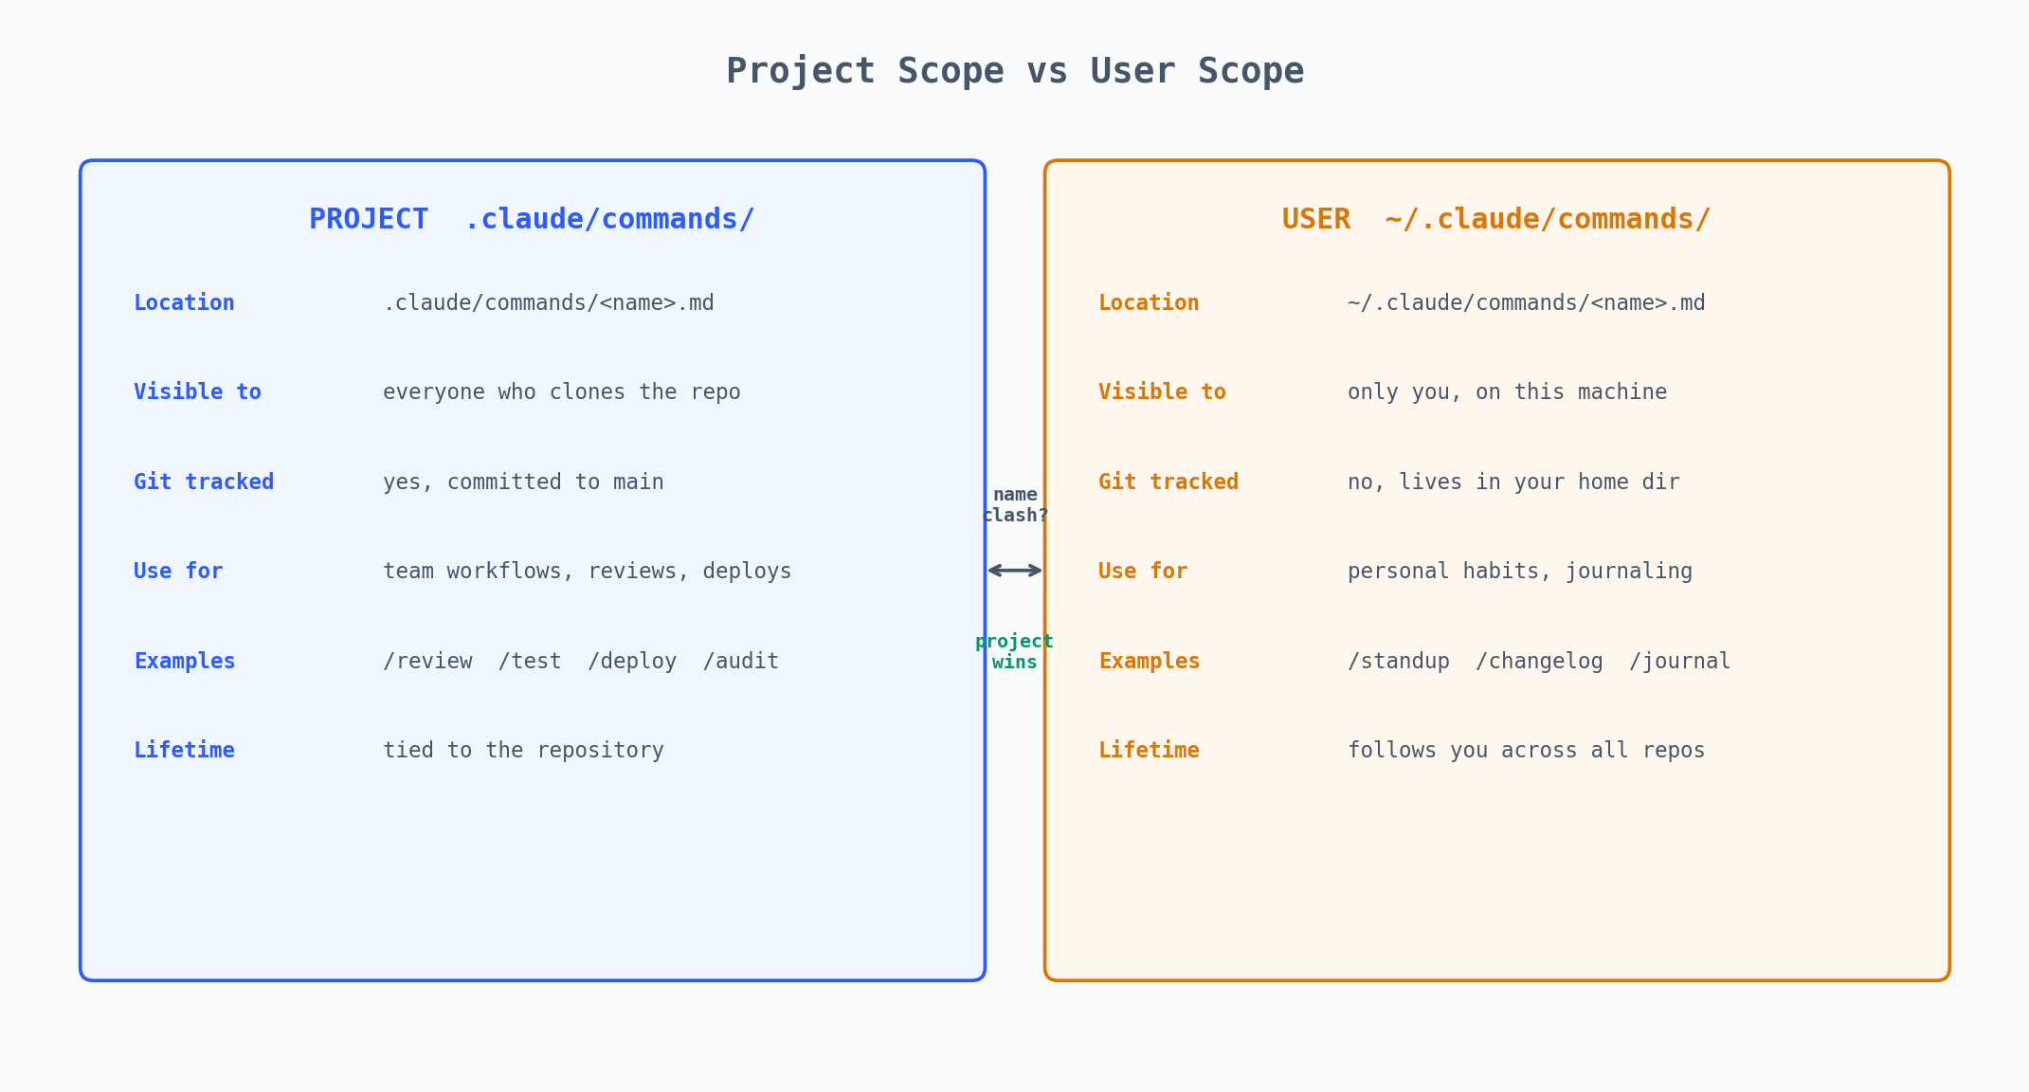Screen dimensions: 2029x1092
Task: Click '.claude/commands/<name>.md' in the PROJECT panel
Action: (x=549, y=303)
